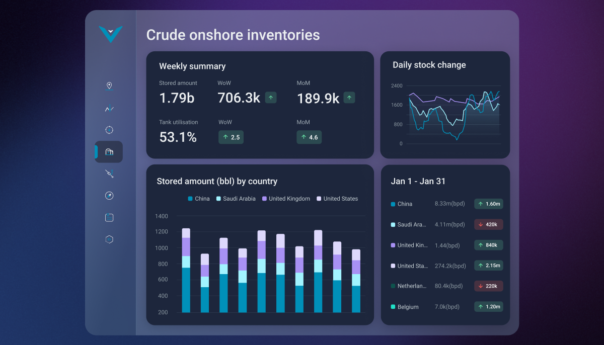604x345 pixels.
Task: Click the hexagon icon at the sidebar bottom
Action: point(109,239)
